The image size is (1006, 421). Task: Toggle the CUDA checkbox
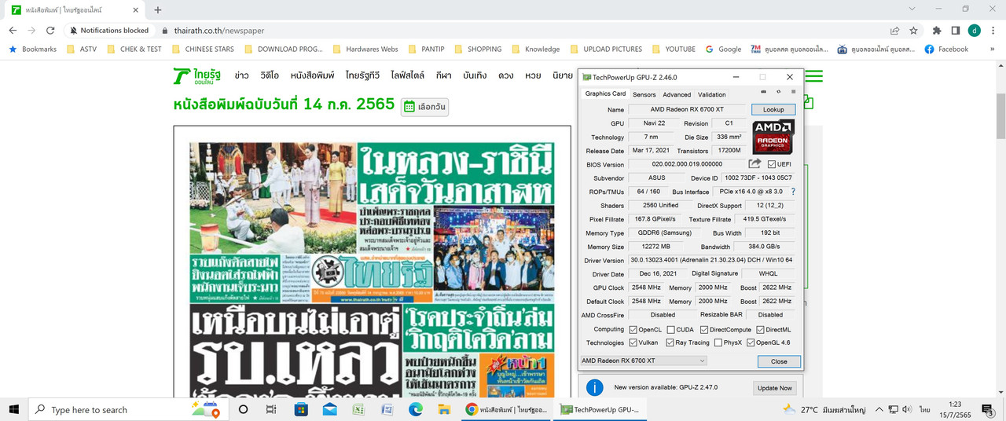670,330
